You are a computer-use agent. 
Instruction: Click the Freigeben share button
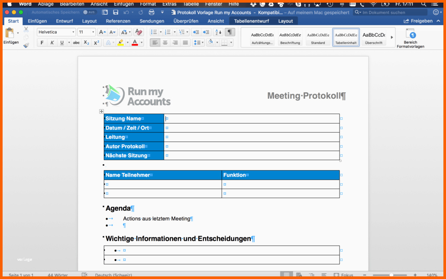pos(418,21)
